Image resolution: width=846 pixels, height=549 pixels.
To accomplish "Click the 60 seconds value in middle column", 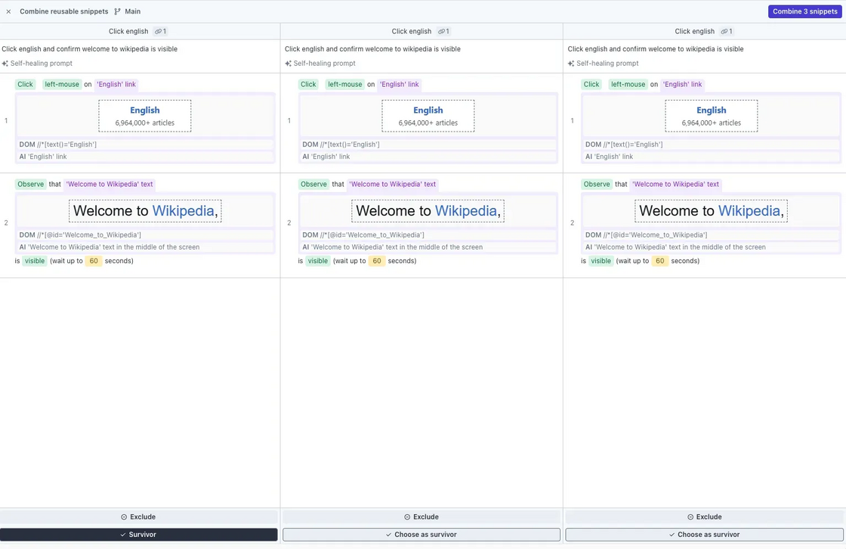I will point(376,261).
